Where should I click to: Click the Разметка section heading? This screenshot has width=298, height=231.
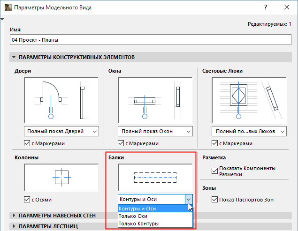coord(214,157)
